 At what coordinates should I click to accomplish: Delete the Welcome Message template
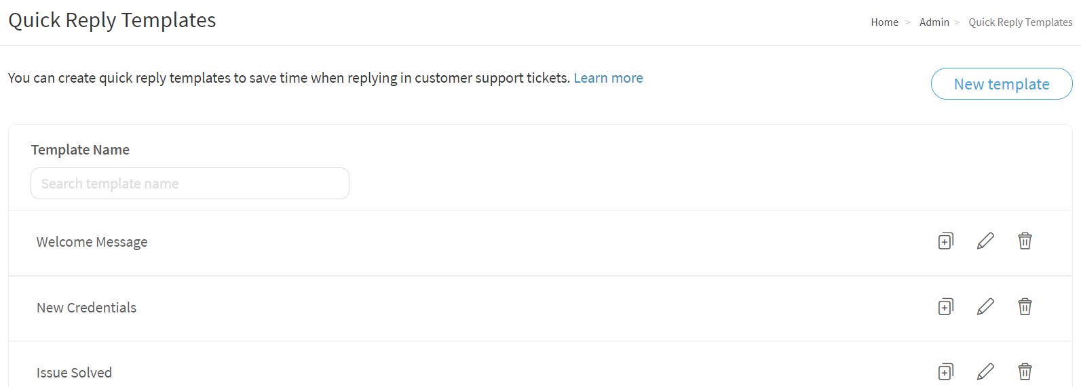pos(1025,241)
